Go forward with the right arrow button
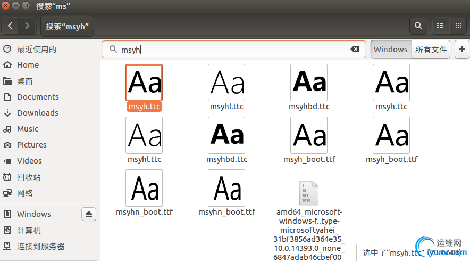 click(27, 26)
